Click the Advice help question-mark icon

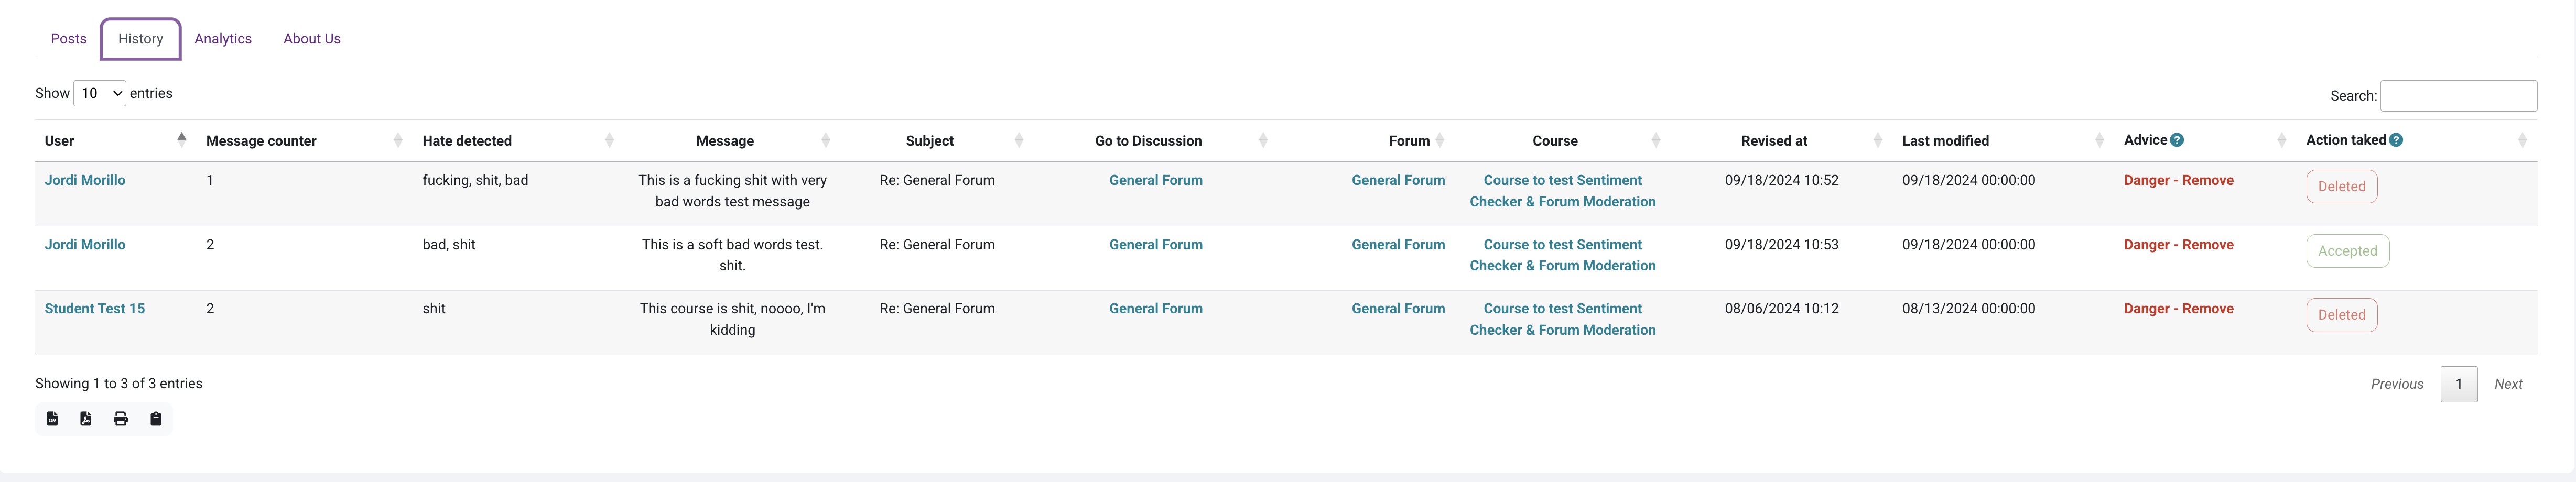click(x=2177, y=140)
